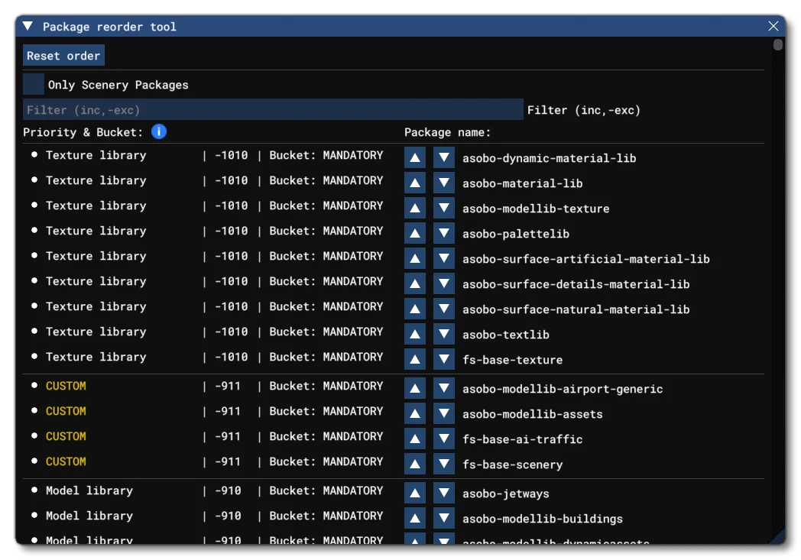
Task: Move fs-base-scenery down
Action: (444, 464)
